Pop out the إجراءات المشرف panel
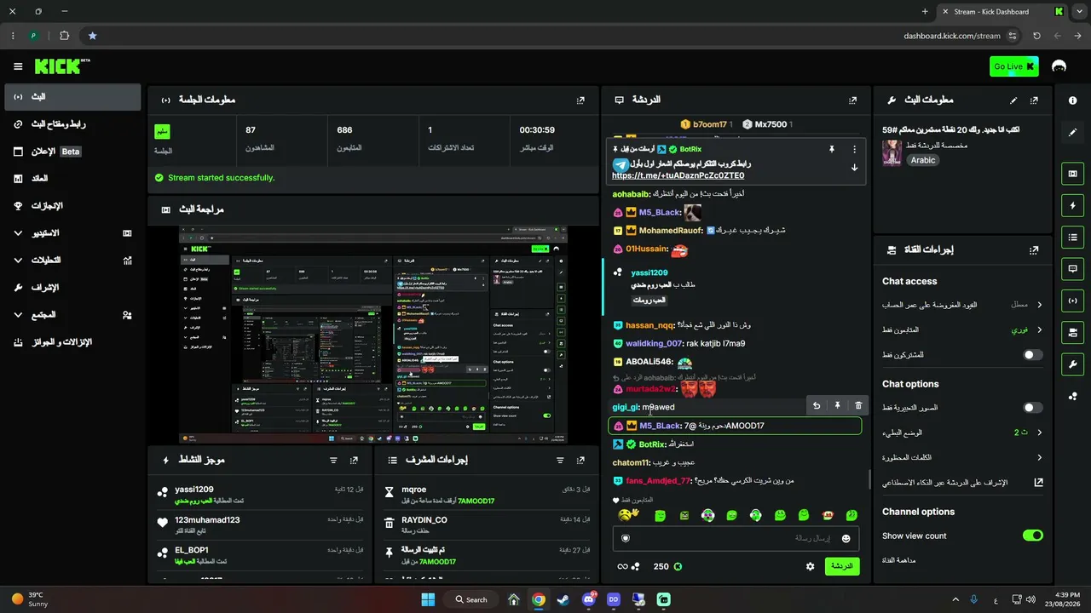Screen dimensions: 1091x613 tap(580, 460)
